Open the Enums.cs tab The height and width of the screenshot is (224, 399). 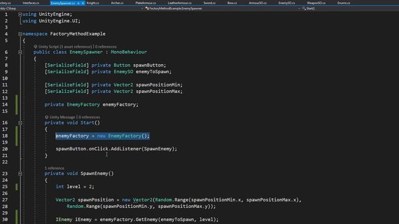(x=344, y=3)
